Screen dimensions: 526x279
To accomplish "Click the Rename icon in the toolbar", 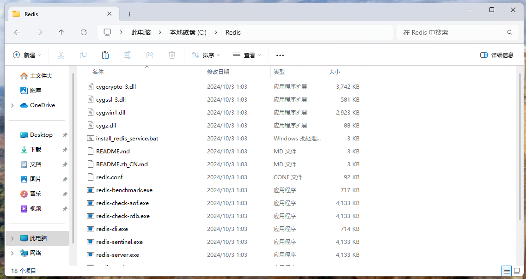I will (127, 55).
